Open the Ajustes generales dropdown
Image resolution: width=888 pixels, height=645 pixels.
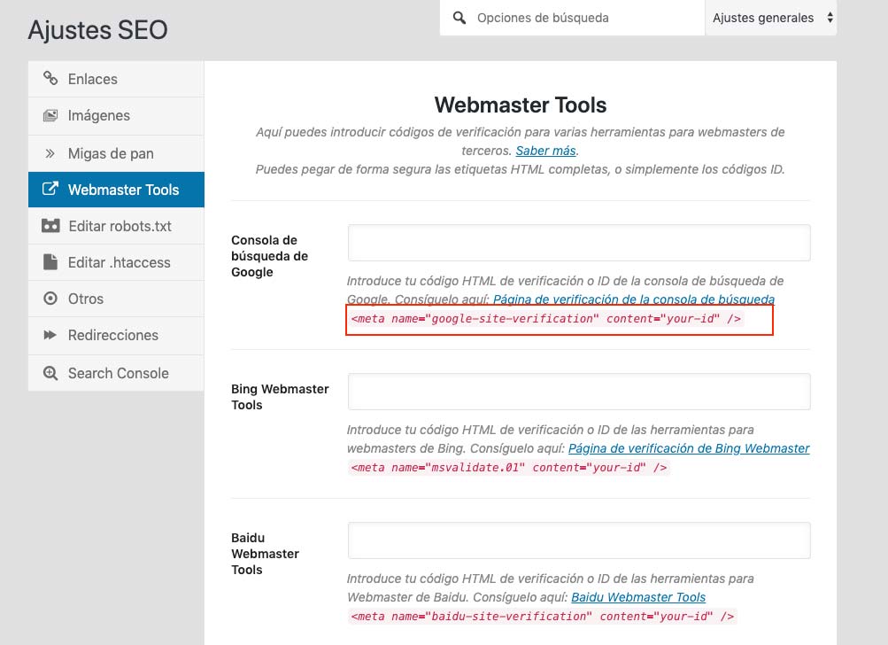coord(768,17)
